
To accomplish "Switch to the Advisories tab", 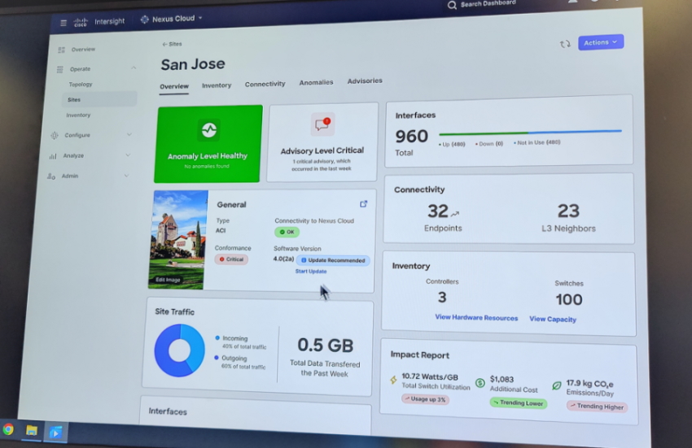I will click(365, 80).
